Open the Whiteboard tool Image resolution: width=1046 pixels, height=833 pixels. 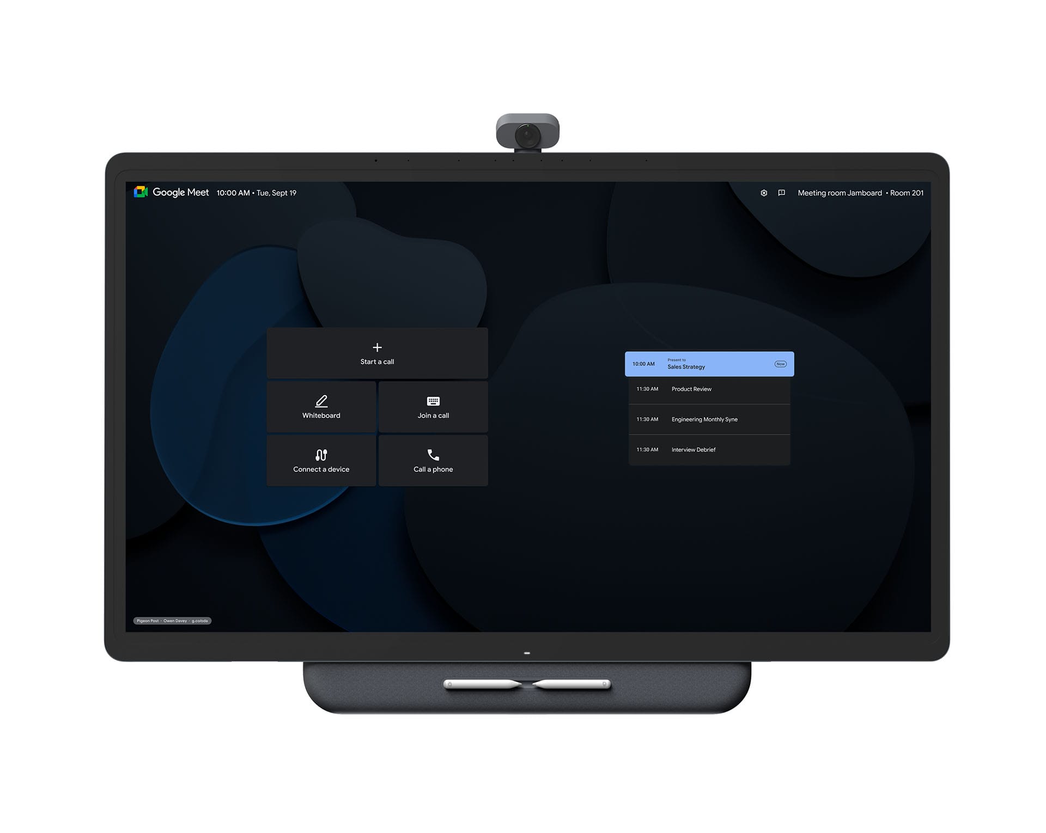point(321,406)
